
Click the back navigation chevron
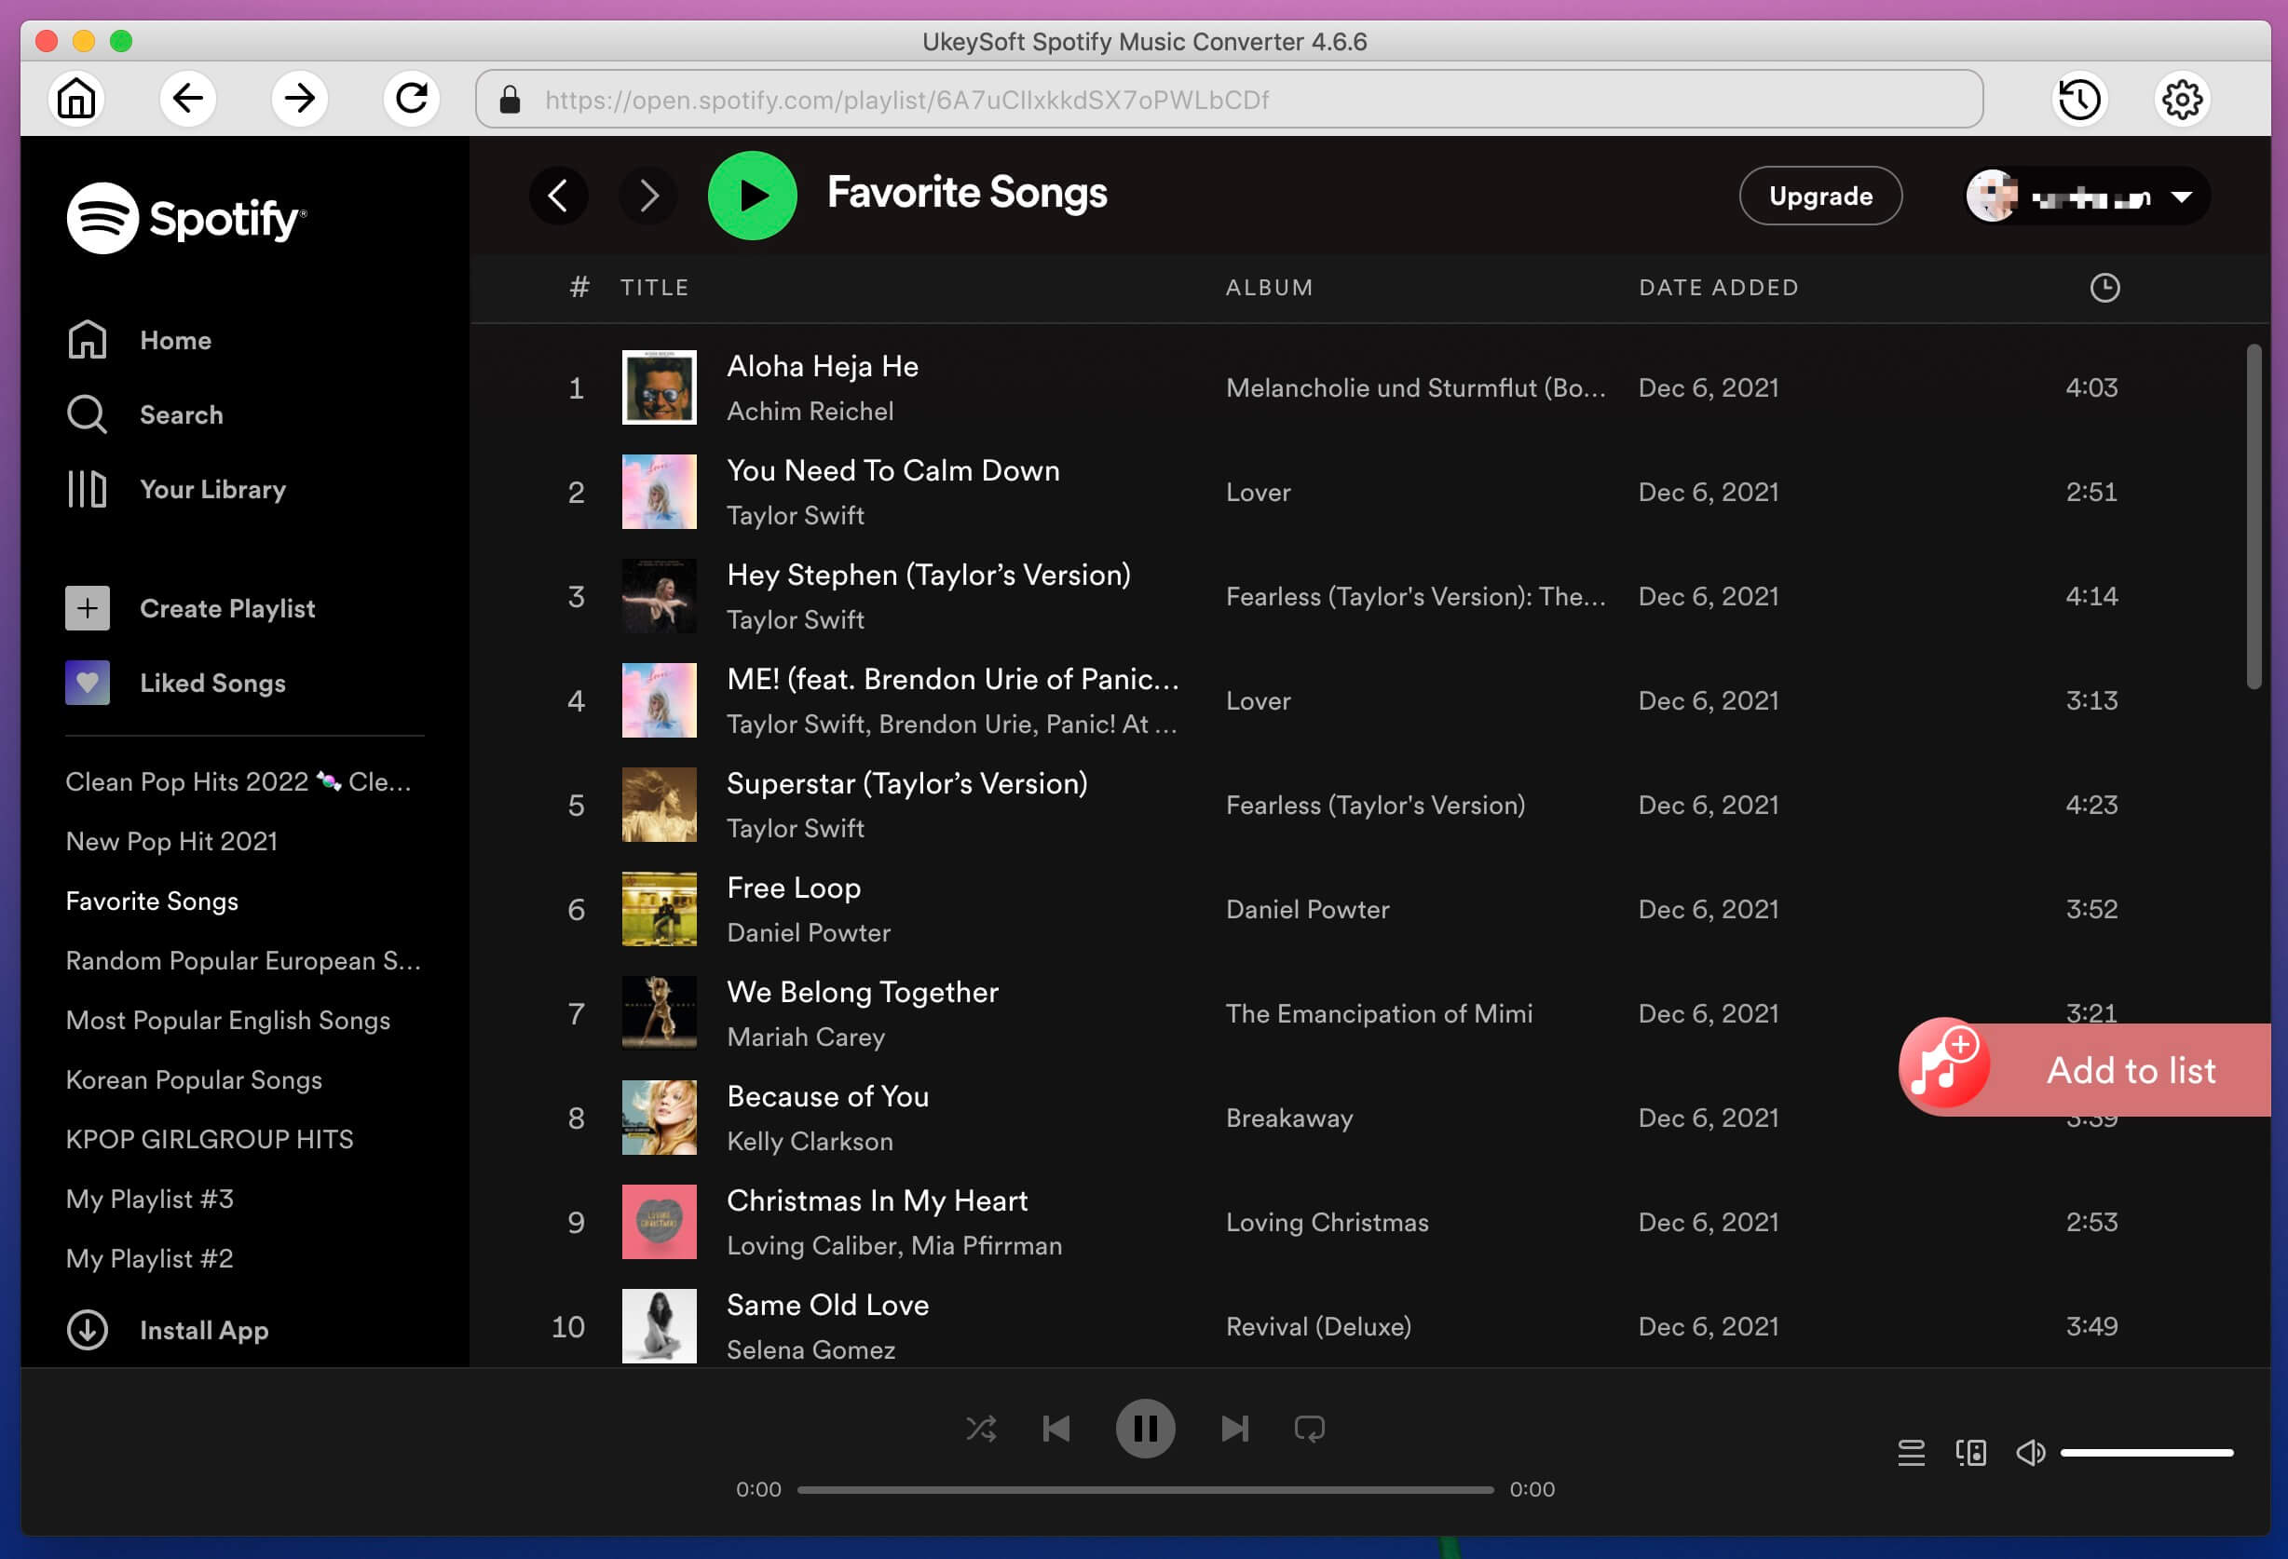pyautogui.click(x=560, y=195)
